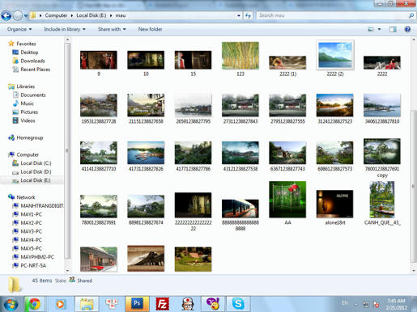The image size is (417, 312).
Task: Select the image named 88888888888888888888
Action: coord(240,209)
